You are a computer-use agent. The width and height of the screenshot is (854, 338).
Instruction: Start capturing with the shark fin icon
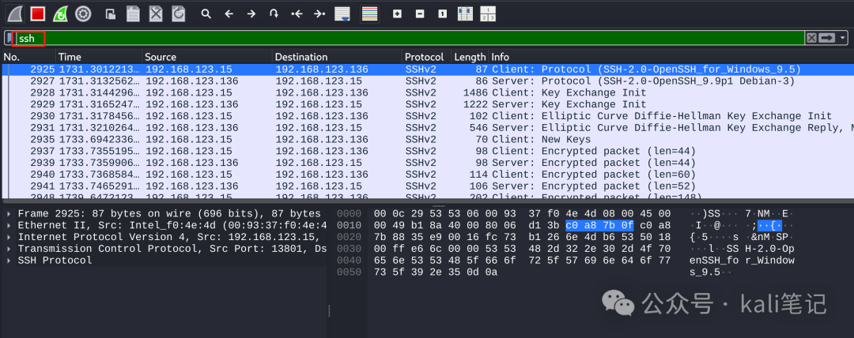15,13
